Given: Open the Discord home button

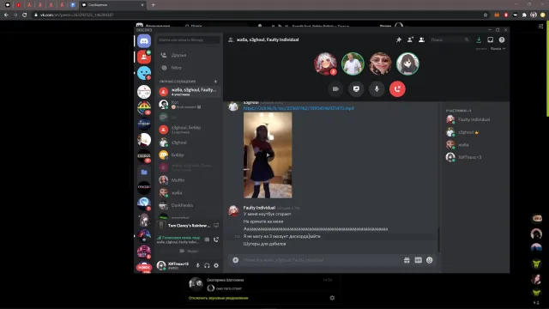Looking at the screenshot, I should pos(144,41).
